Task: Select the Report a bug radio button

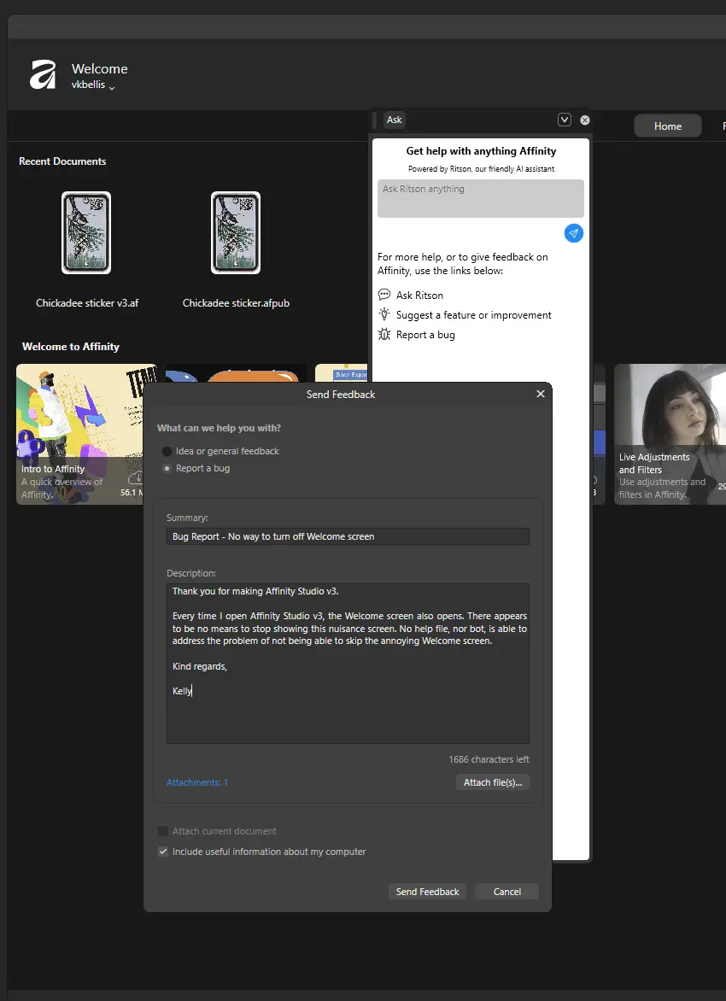Action: click(x=167, y=468)
